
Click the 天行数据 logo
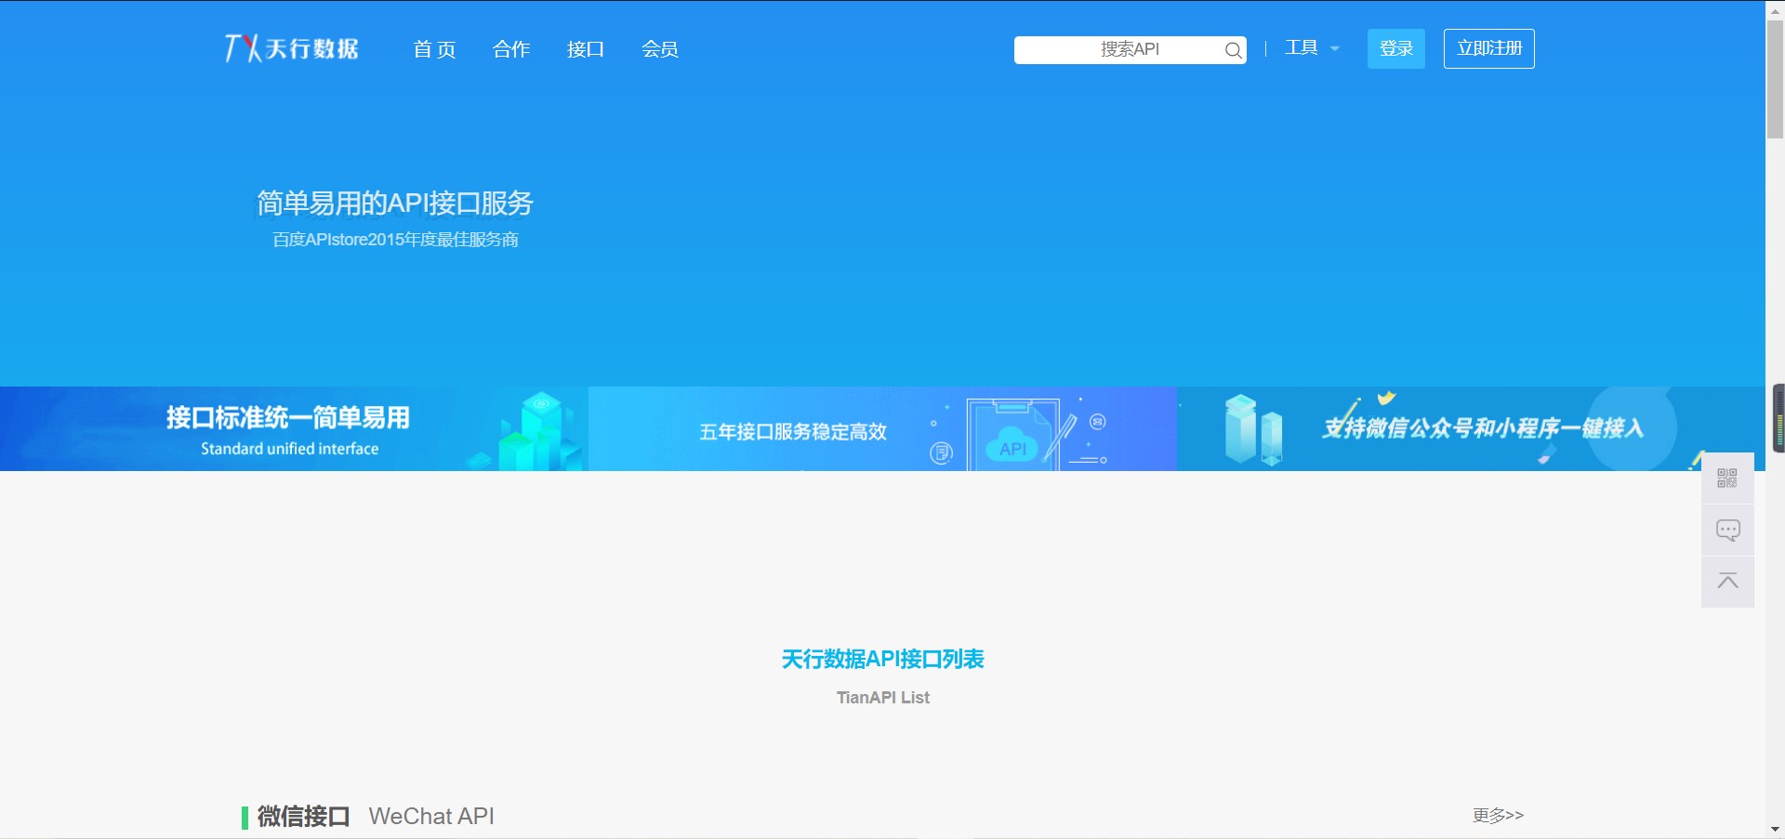point(291,48)
